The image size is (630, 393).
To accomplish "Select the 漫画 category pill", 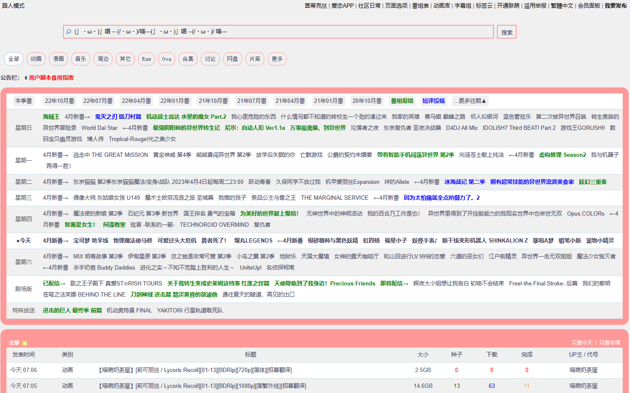I will (58, 59).
